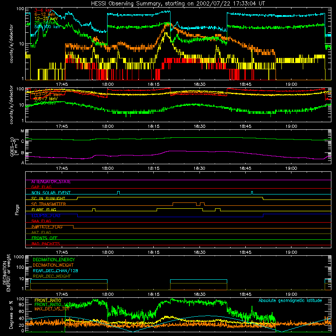This screenshot has height=336, width=336.
Task: Select the orange 0.3-0.8 MeV legend label
Action: 47,94
